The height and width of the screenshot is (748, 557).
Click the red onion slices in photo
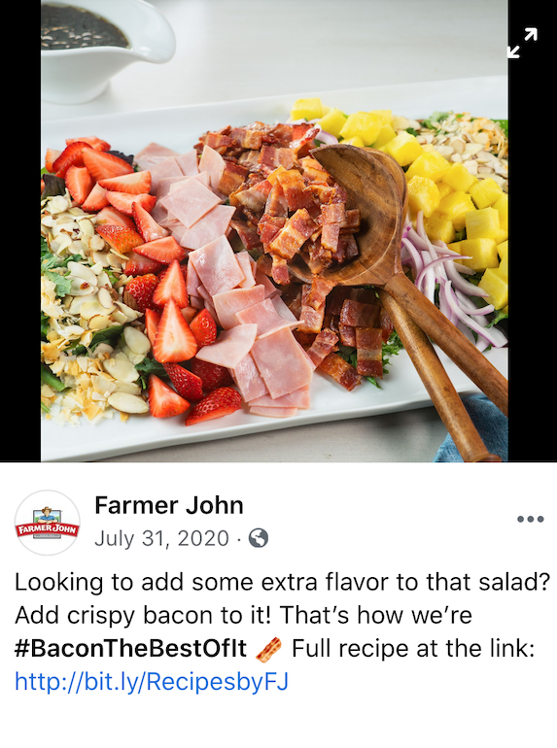[x=449, y=287]
